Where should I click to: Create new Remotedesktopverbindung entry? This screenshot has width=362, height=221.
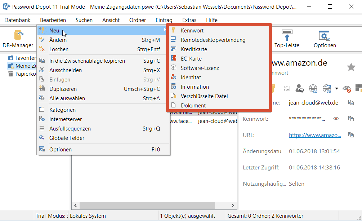(219, 40)
